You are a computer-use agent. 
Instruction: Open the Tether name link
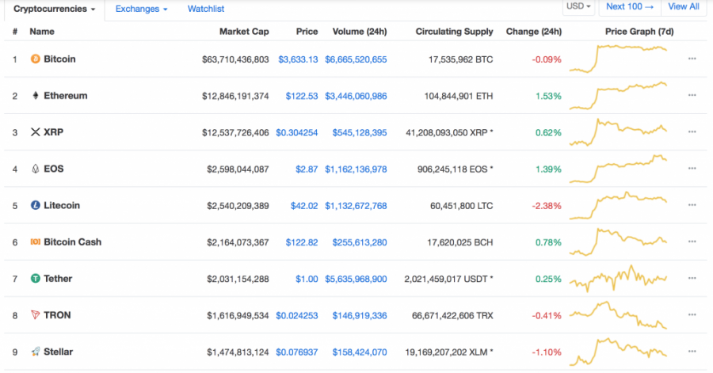[x=58, y=279]
